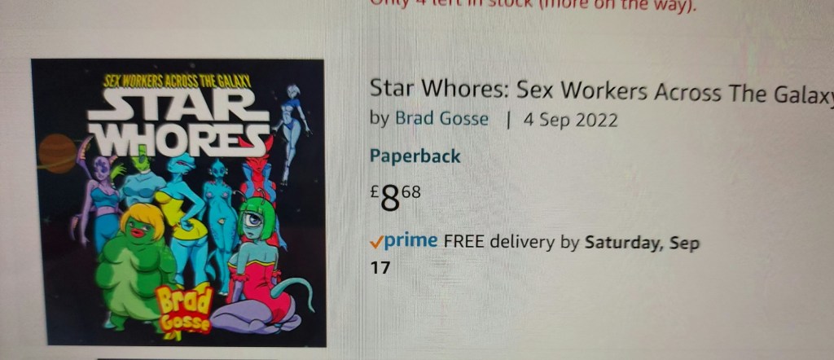Click the white STAR WHORES lettering on the cover
The image size is (834, 360).
click(178, 122)
